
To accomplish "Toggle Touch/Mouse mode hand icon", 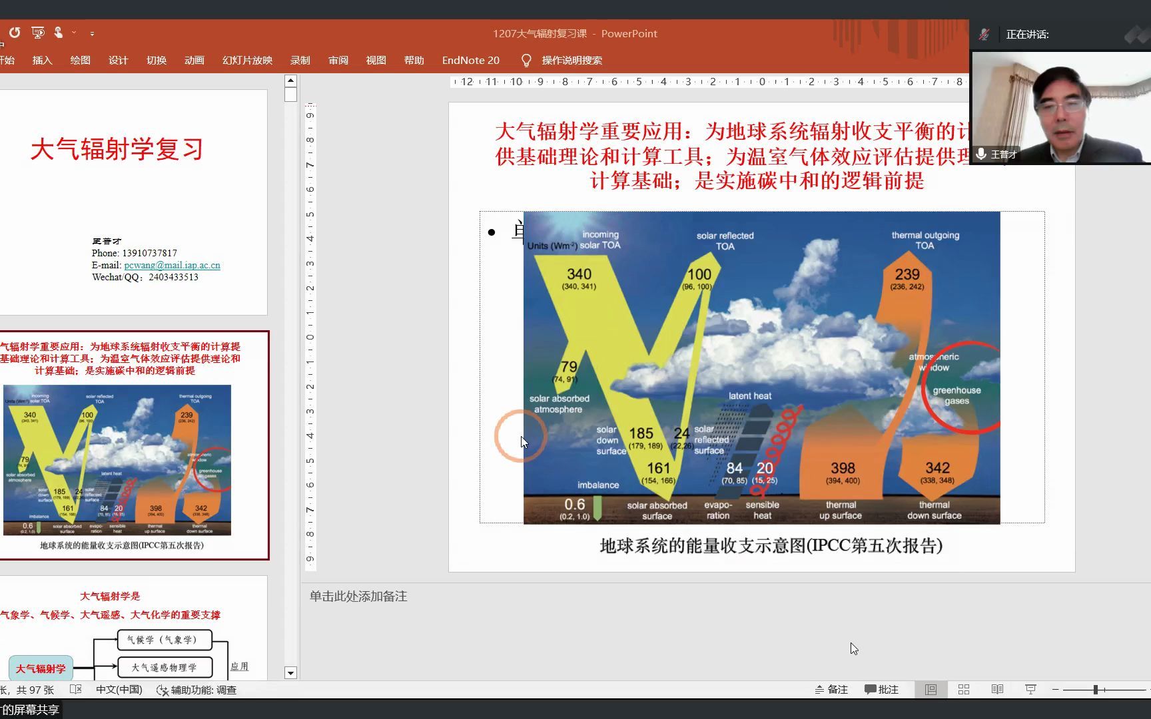I will (59, 32).
